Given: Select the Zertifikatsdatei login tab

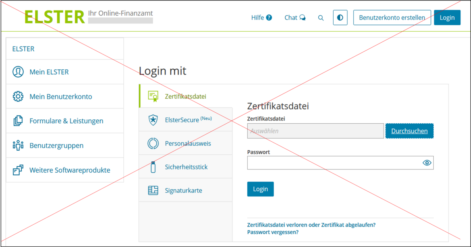Looking at the screenshot, I should 185,96.
